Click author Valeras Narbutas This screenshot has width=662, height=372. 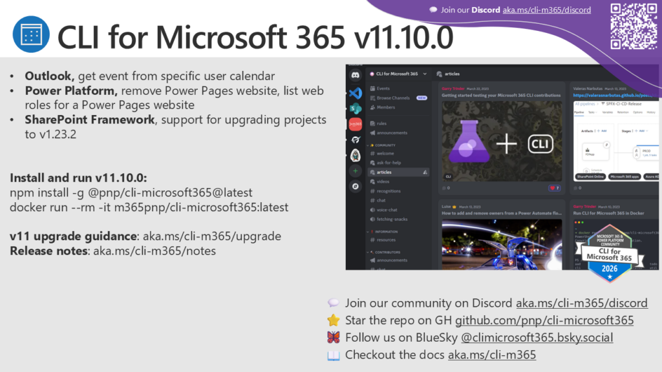point(588,88)
